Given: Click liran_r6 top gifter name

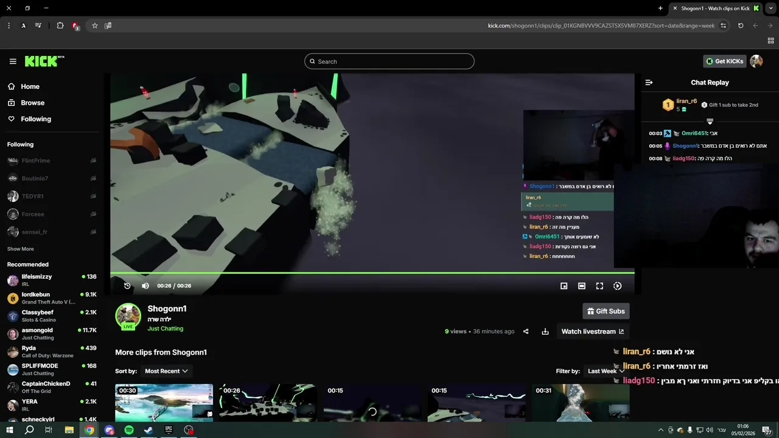Looking at the screenshot, I should click(x=686, y=101).
